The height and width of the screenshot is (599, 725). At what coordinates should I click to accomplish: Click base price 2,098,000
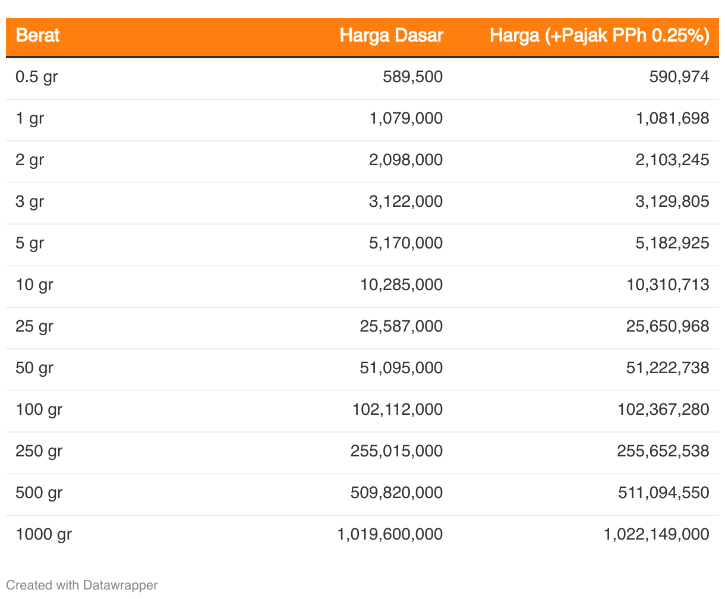pos(406,160)
